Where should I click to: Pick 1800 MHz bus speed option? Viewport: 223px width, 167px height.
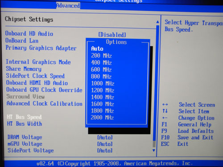click(x=103, y=111)
